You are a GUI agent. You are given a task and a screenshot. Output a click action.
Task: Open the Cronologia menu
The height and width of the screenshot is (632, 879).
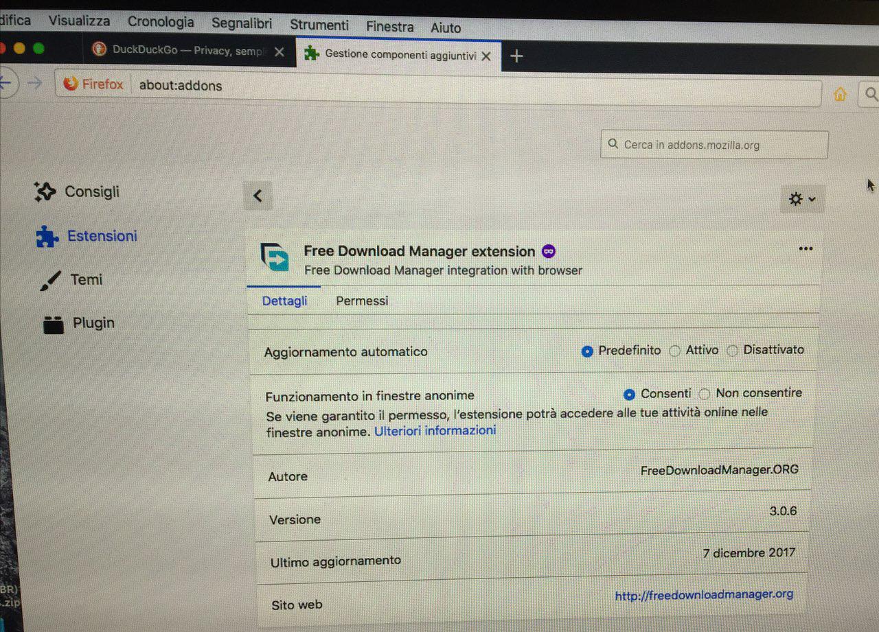[x=161, y=22]
